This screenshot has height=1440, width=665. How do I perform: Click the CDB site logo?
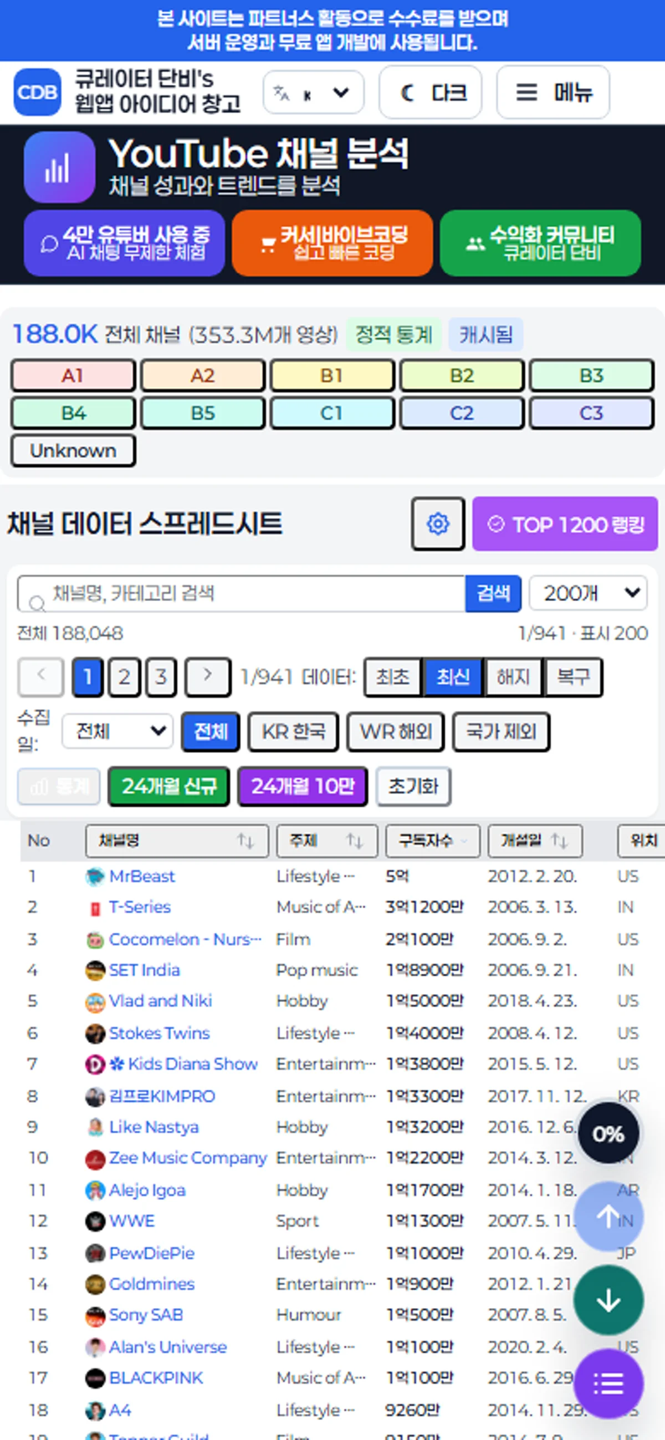pos(38,92)
